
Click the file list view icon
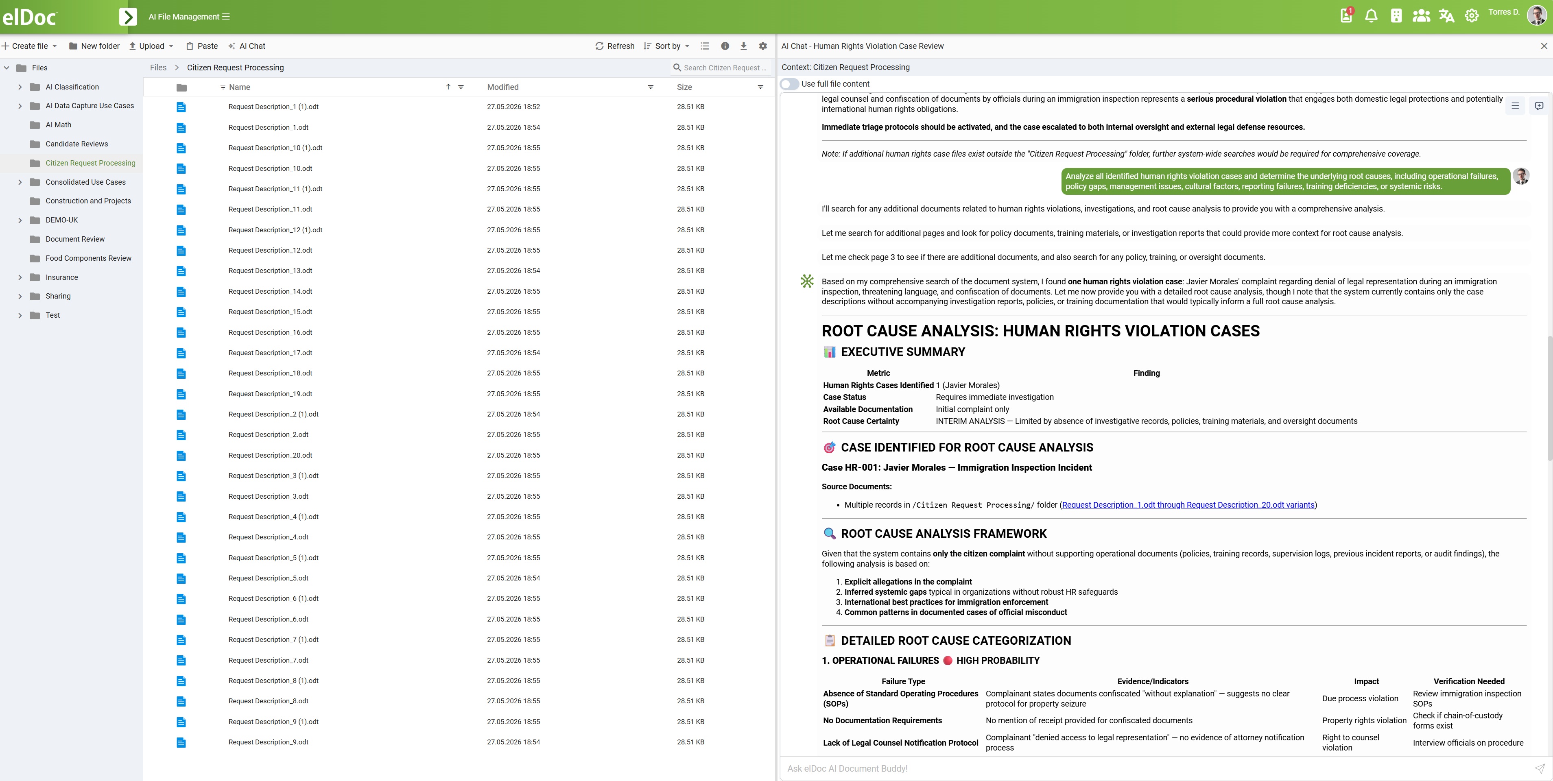[705, 46]
